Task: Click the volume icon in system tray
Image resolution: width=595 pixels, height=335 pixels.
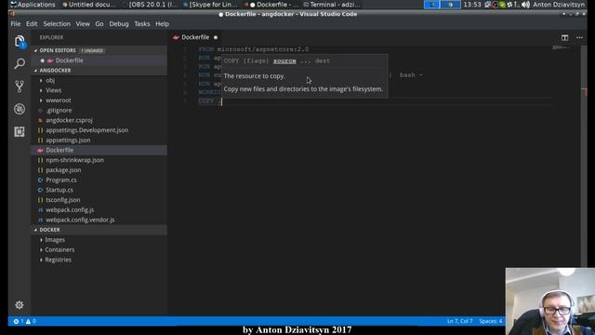Action: pyautogui.click(x=525, y=5)
